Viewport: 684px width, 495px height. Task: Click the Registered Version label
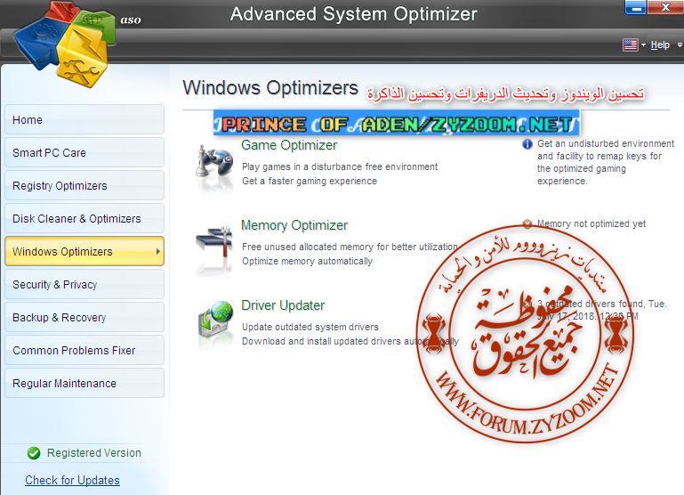[x=94, y=453]
